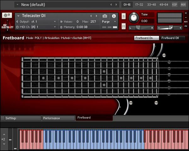The height and width of the screenshot is (151, 189).
Task: Mute the instrument with the M button
Action: (x=123, y=26)
